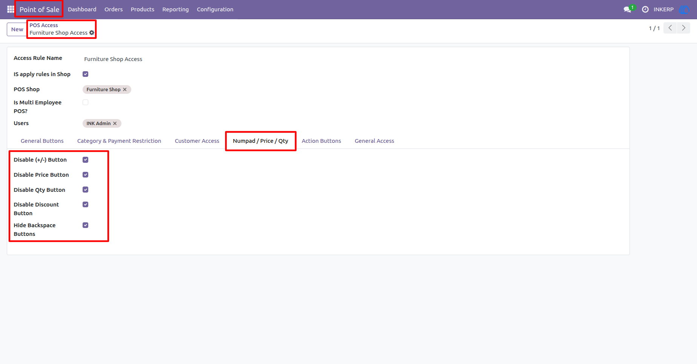Viewport: 697px width, 364px height.
Task: Uncheck Disable Price Button checkbox
Action: click(x=86, y=175)
